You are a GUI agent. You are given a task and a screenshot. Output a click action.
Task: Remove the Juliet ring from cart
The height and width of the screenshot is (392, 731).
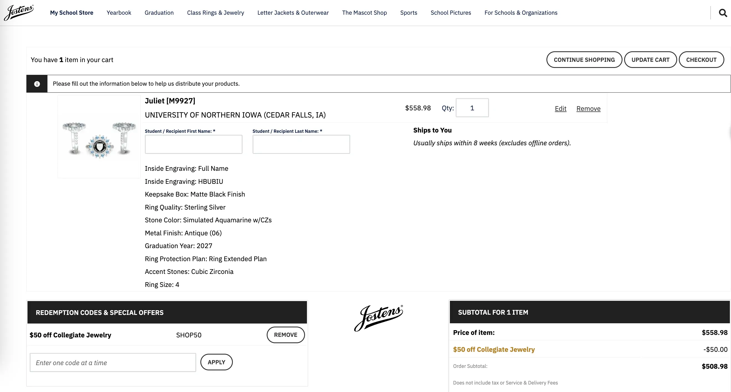tap(588, 108)
